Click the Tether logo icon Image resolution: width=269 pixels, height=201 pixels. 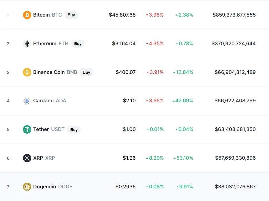[x=27, y=129]
